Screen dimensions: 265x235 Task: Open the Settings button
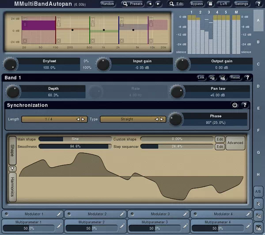(241, 4)
